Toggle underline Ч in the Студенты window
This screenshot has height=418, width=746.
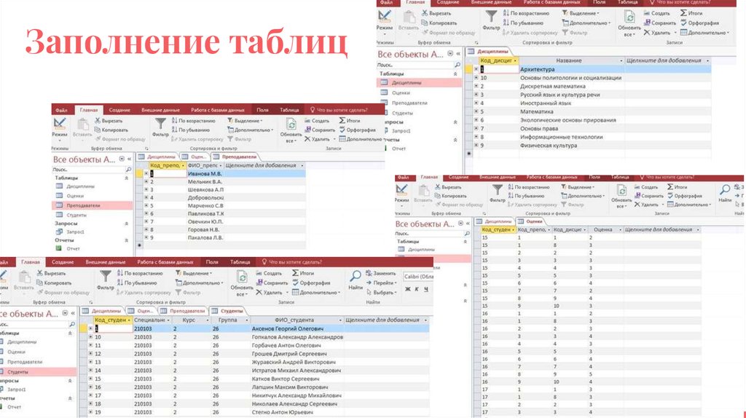tap(425, 289)
